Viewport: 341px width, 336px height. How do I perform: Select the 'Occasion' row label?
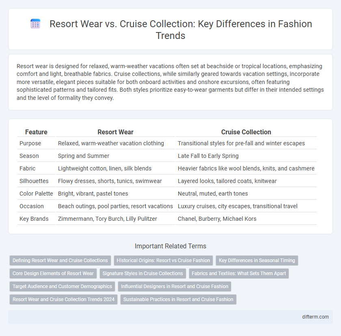32,206
